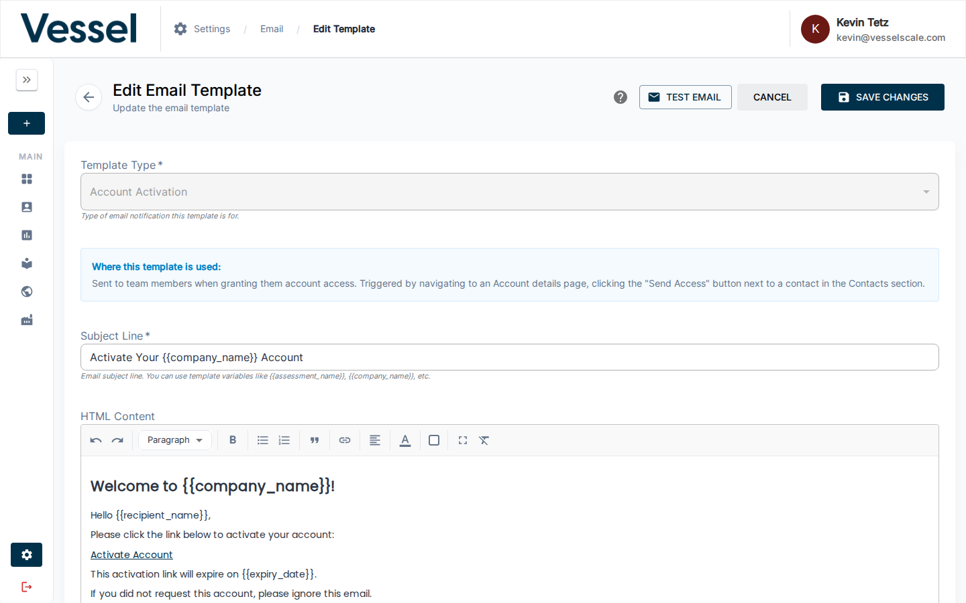The image size is (966, 603).
Task: Click the kevin@vesselscale.com email text
Action: [891, 38]
